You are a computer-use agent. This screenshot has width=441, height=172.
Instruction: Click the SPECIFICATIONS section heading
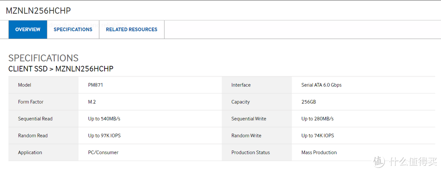(x=44, y=58)
